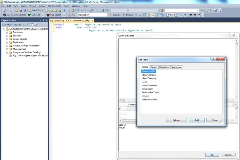Open the Connect dropdown in Object Explorer

click(x=7, y=25)
